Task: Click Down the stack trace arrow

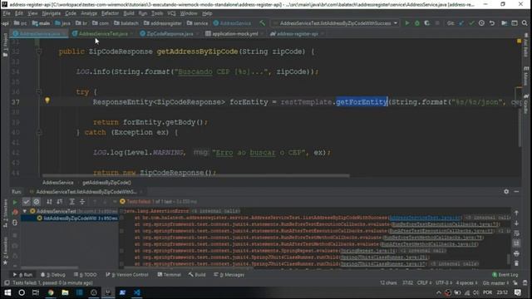Action: 516,223
